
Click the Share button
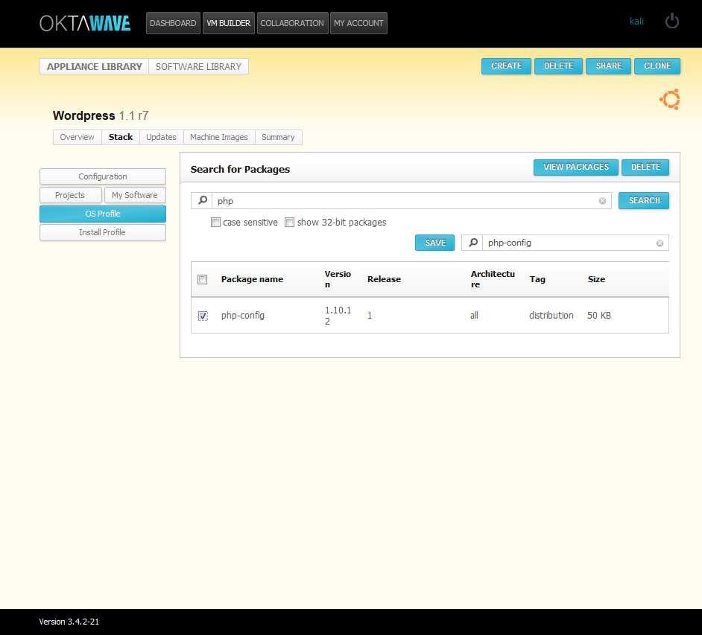click(608, 66)
